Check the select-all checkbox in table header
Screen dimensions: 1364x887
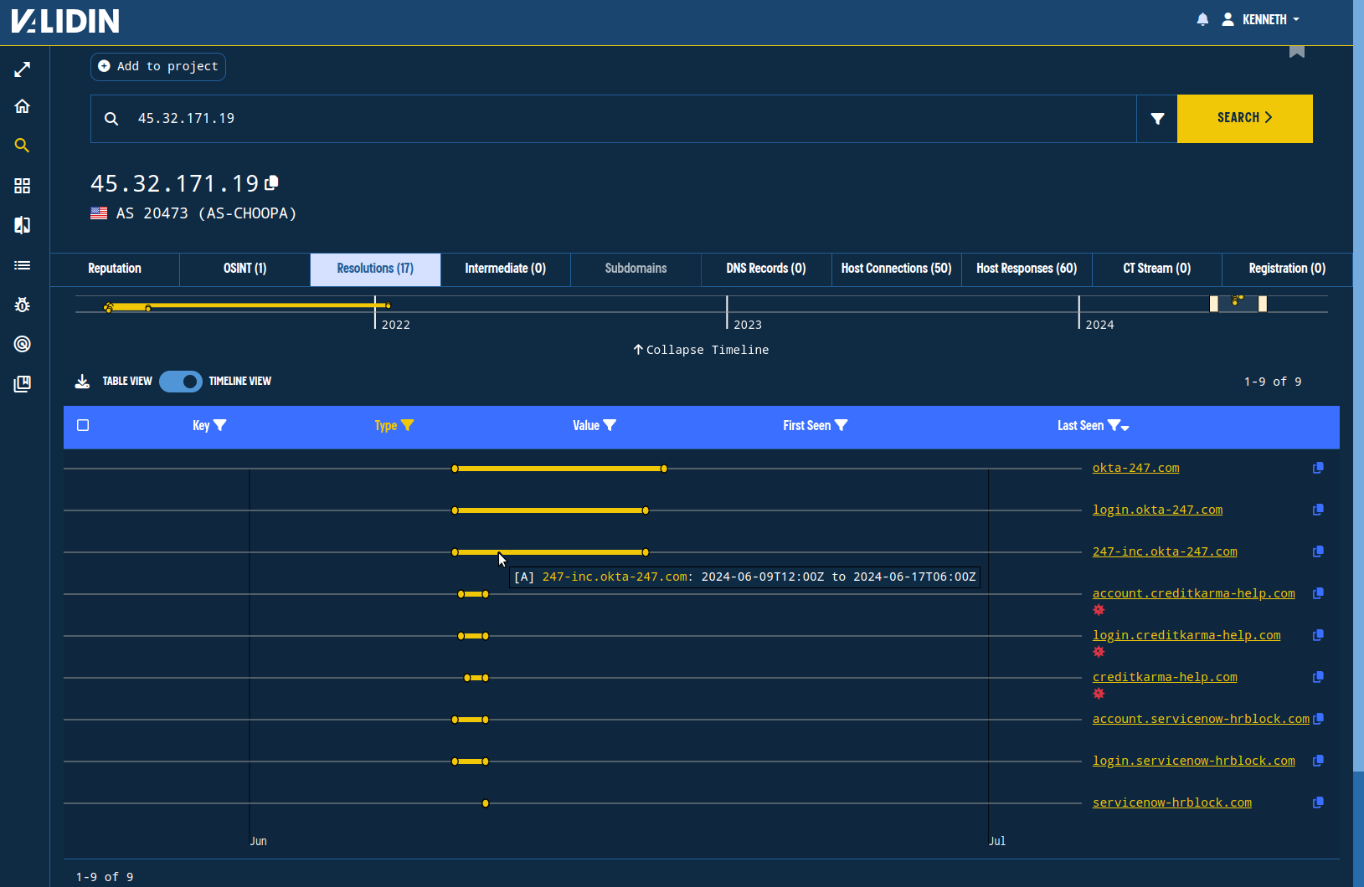[x=83, y=425]
